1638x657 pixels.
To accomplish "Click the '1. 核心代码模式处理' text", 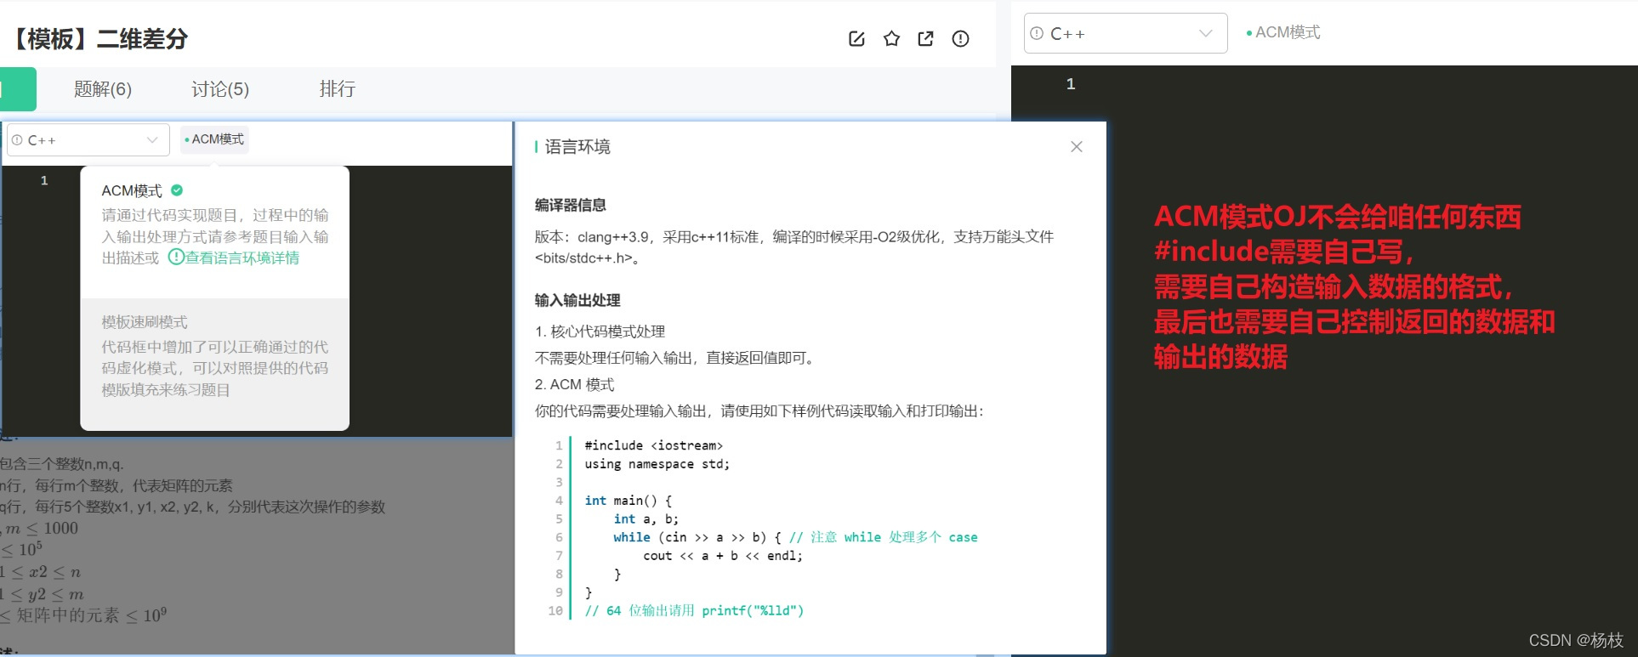I will coord(600,331).
